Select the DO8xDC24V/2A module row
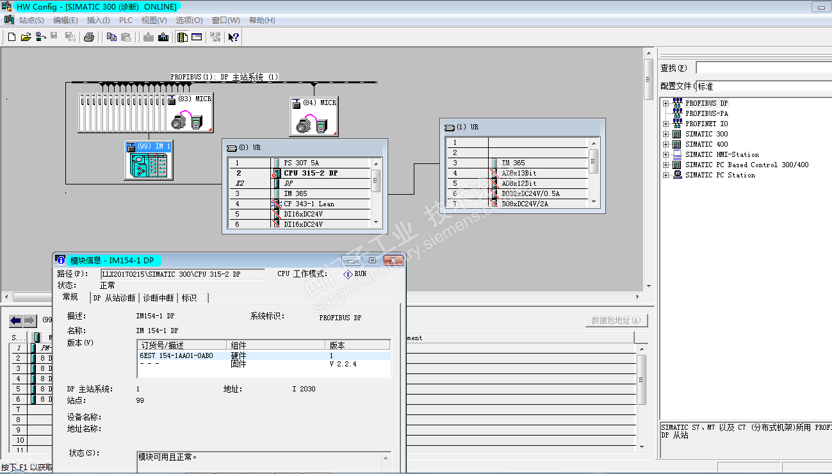The image size is (832, 474). [x=518, y=204]
